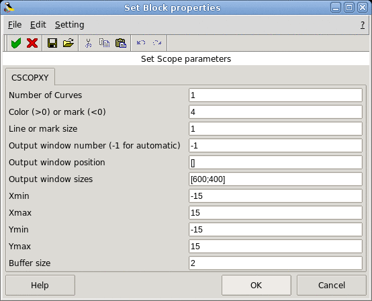Focus the Line or mark size field
The image size is (372, 301).
coord(275,128)
